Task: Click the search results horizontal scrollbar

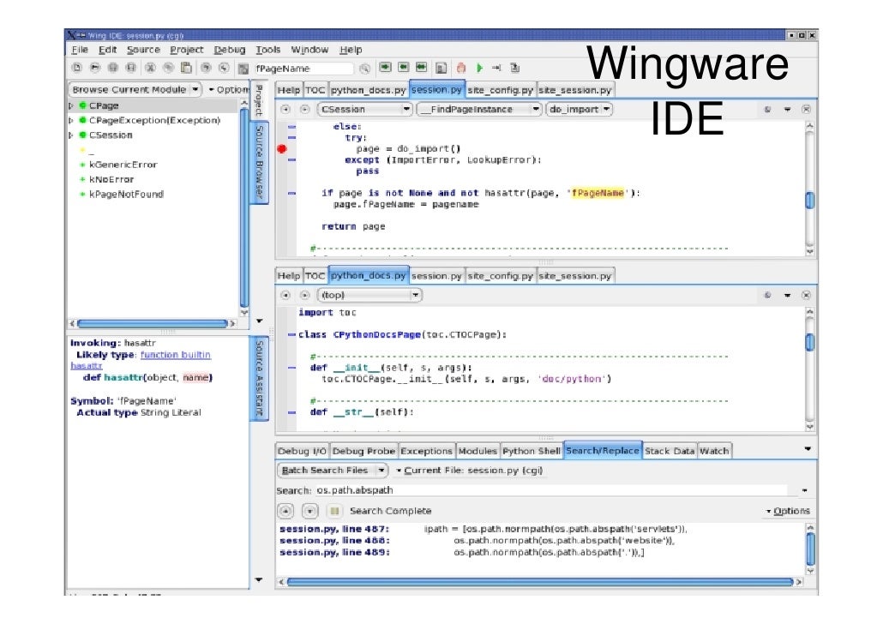Action: click(x=540, y=582)
